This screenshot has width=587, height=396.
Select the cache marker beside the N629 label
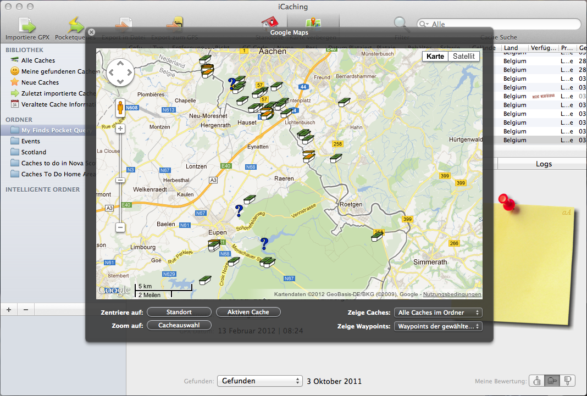tap(205, 280)
